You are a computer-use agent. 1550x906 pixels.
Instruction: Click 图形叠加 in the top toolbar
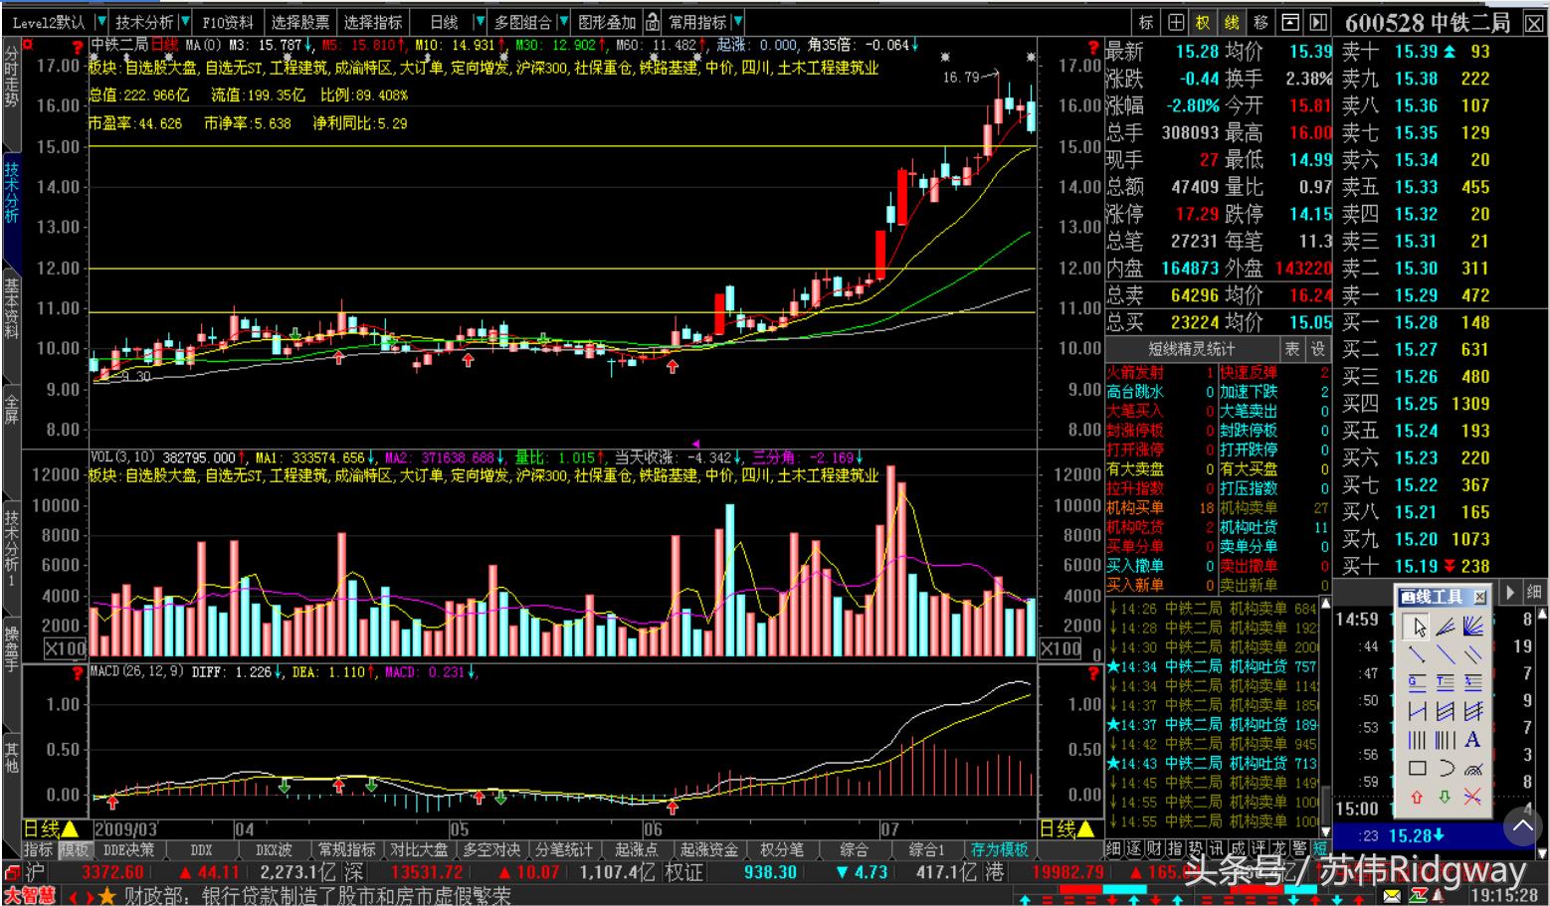click(608, 22)
